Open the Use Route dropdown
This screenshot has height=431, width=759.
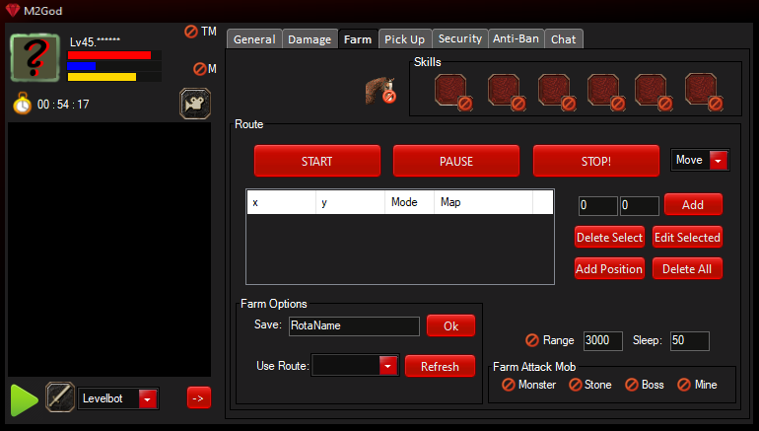click(387, 366)
